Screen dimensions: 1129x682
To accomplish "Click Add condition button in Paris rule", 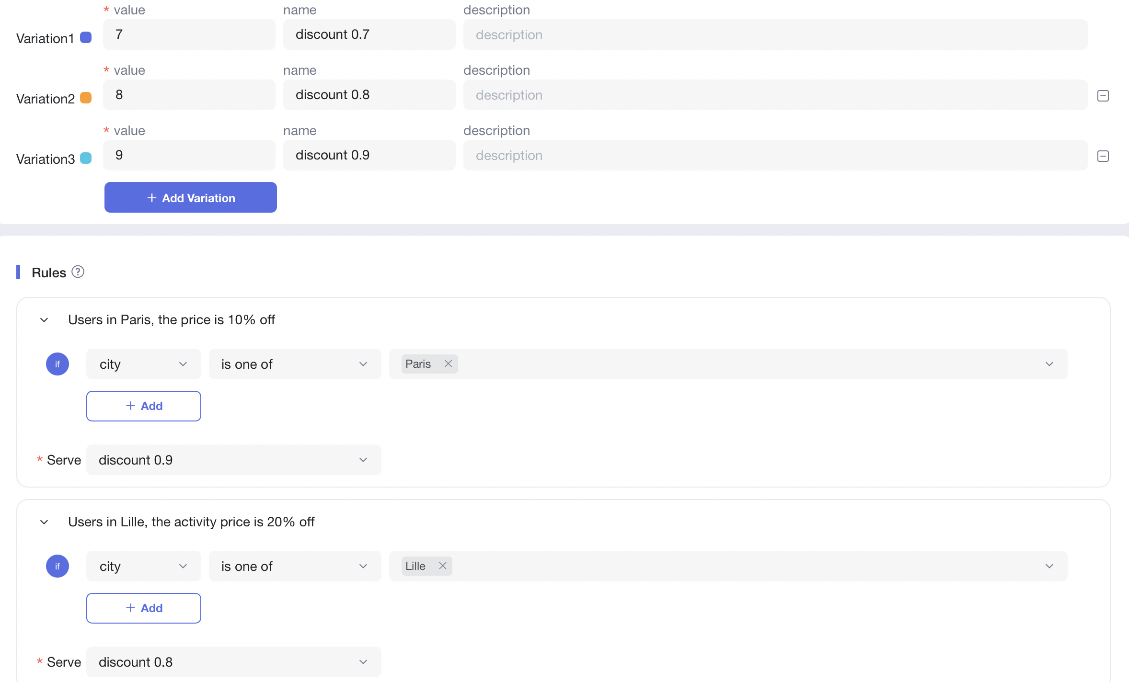I will pos(144,406).
